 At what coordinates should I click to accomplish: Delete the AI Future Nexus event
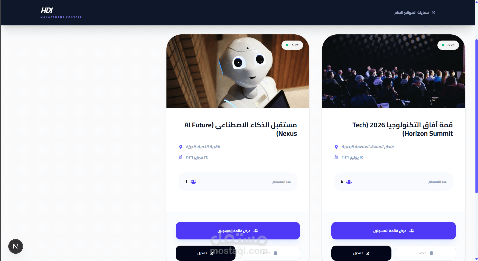click(x=270, y=253)
